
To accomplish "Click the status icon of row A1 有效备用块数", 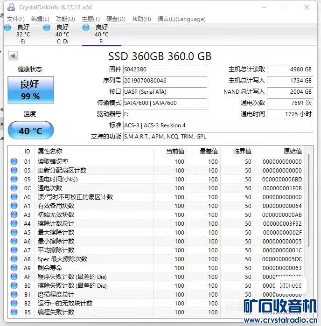I will click(14, 206).
